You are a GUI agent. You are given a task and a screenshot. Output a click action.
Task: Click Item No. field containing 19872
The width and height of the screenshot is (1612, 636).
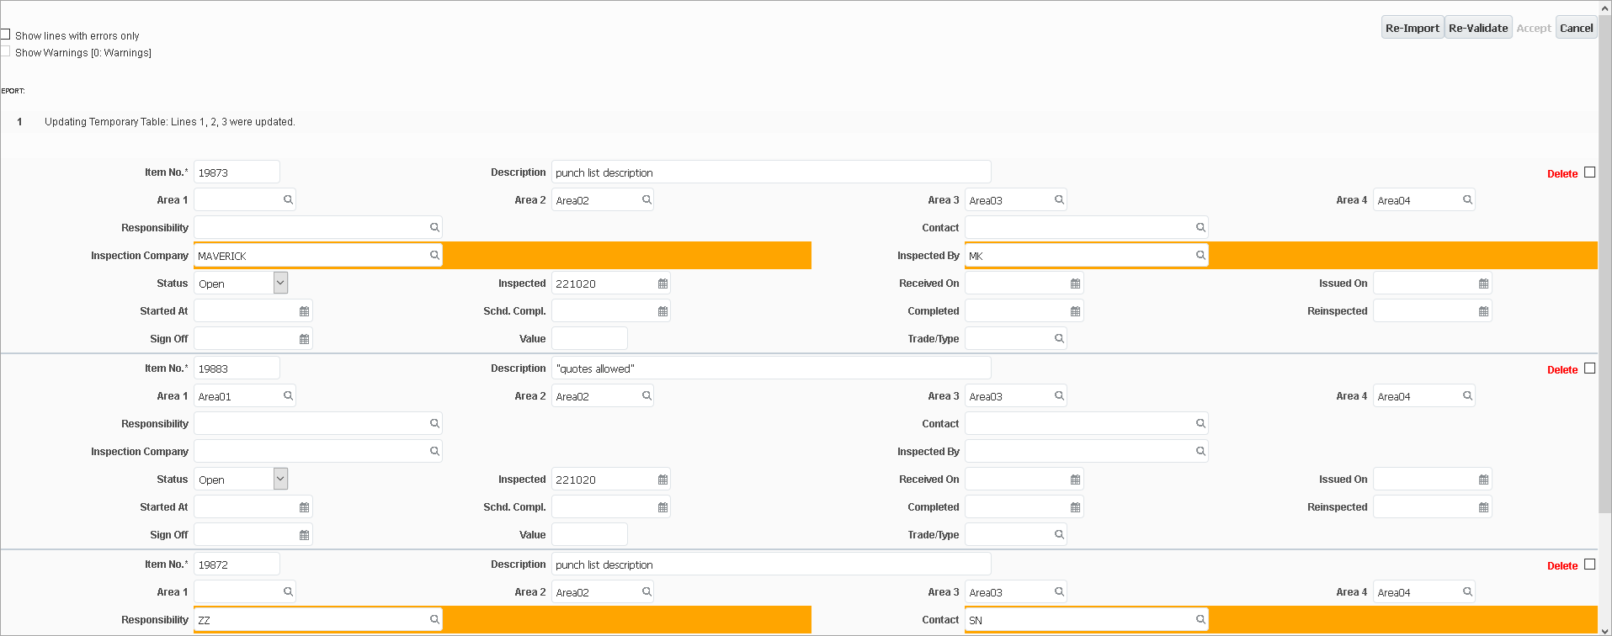click(x=237, y=564)
